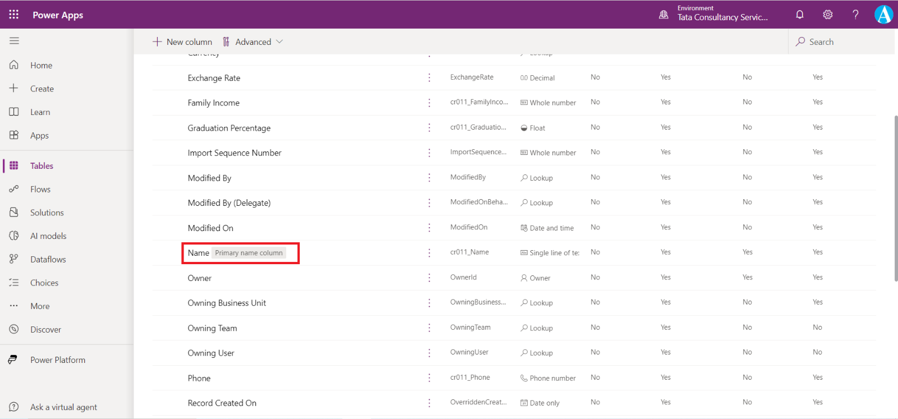Open Ask a virtual agent
Viewport: 898px width, 419px height.
[x=63, y=407]
